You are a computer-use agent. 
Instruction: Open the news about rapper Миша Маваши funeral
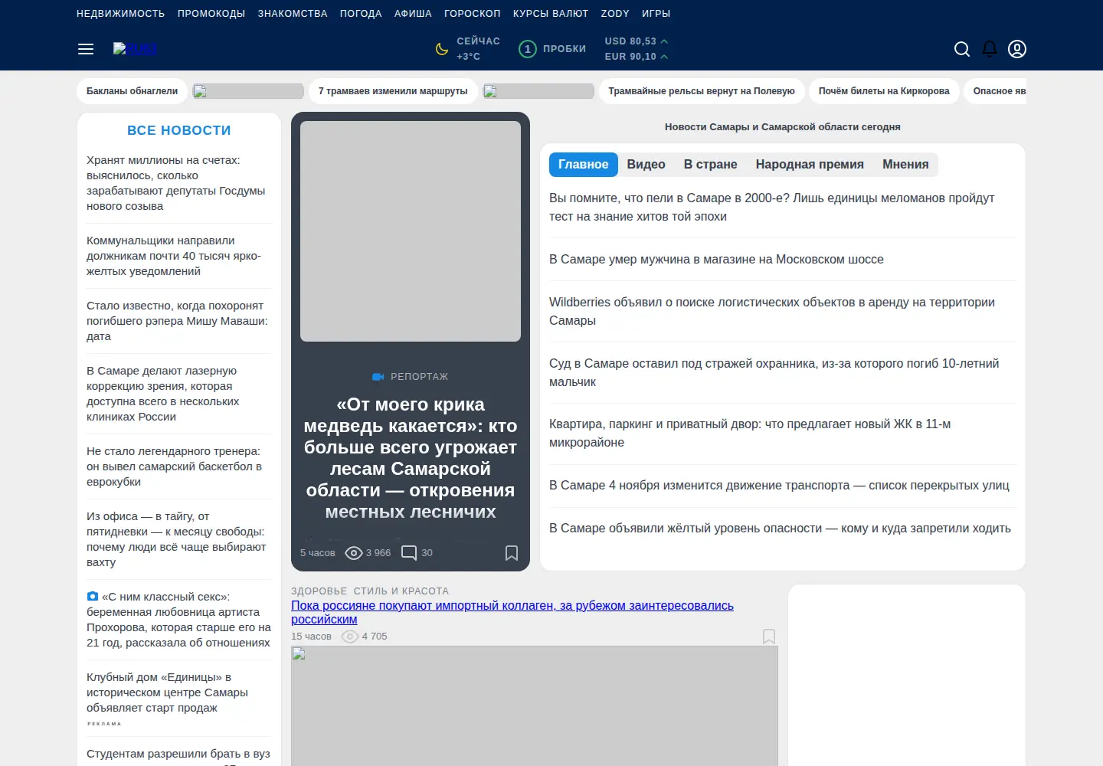(177, 321)
